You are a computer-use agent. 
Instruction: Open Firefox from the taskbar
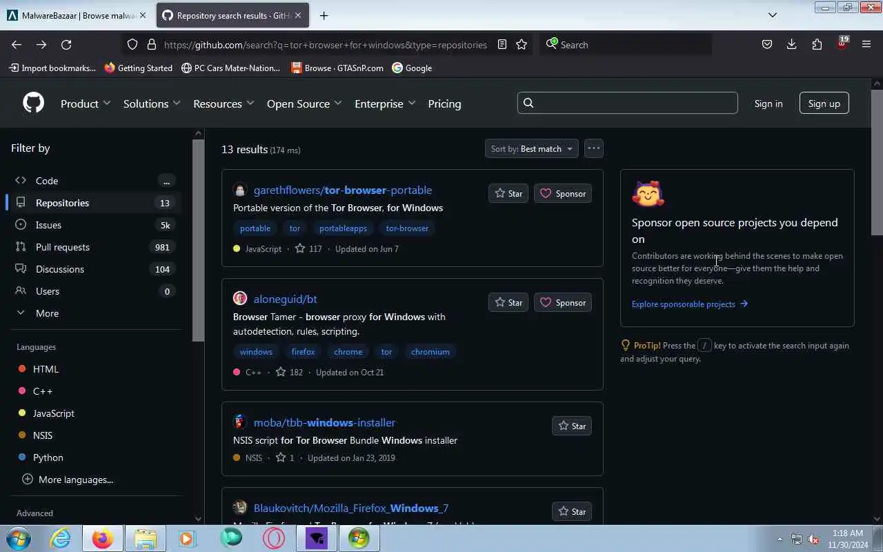(x=103, y=538)
